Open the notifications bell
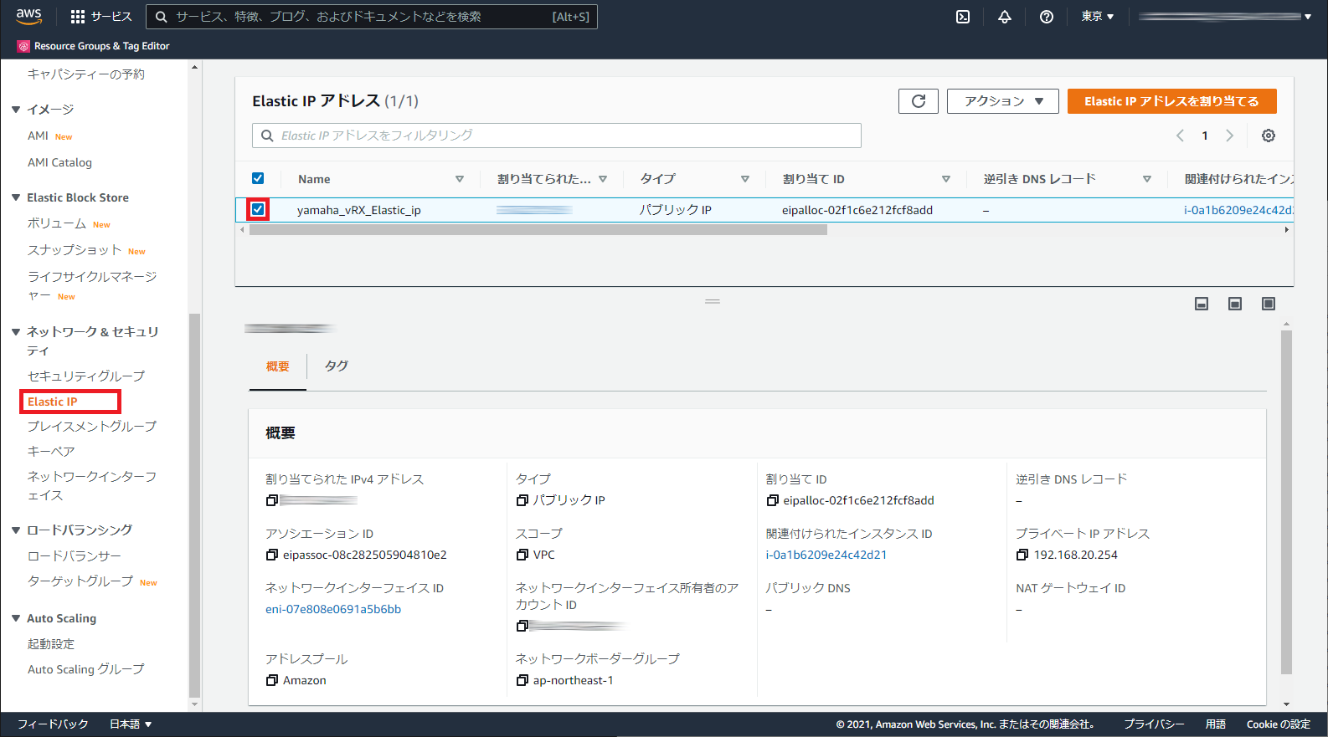This screenshot has width=1328, height=737. pos(1005,17)
